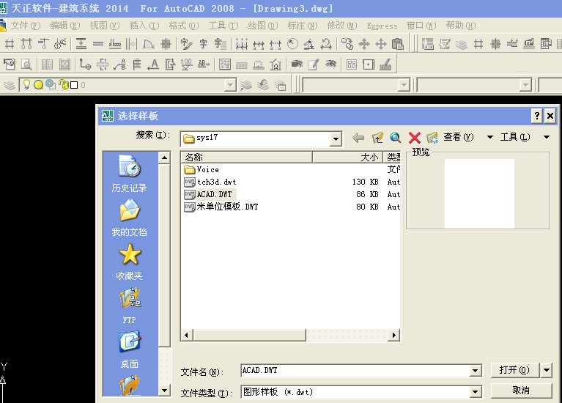
Task: Go up one folder level
Action: point(377,138)
